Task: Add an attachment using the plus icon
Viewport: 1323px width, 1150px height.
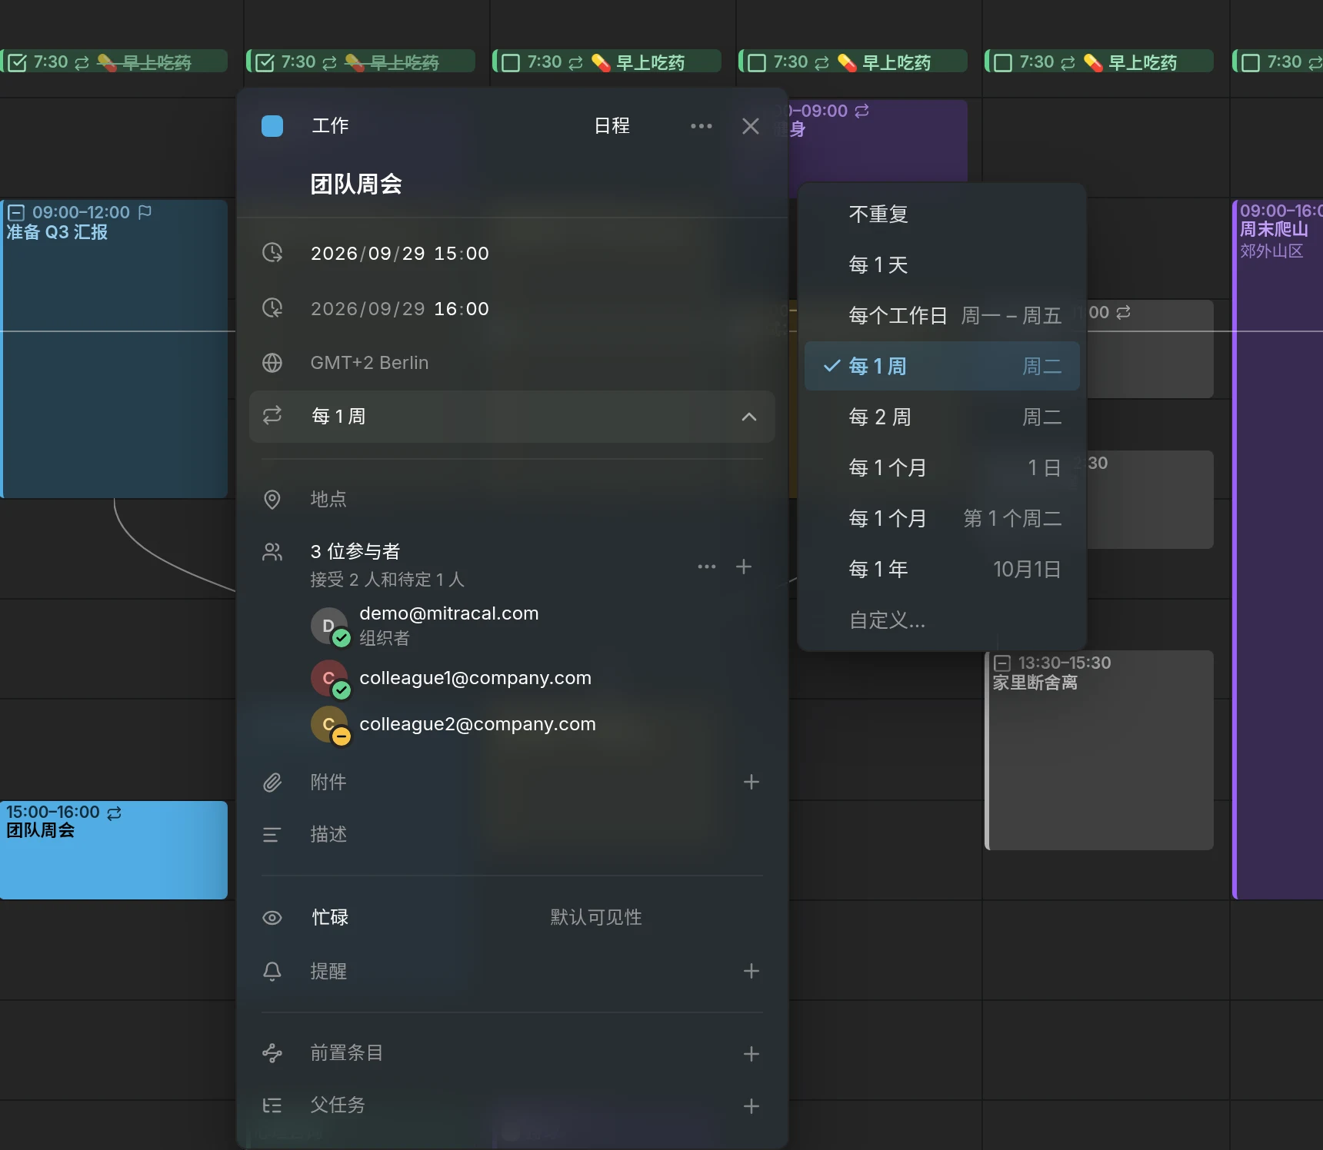Action: (x=751, y=782)
